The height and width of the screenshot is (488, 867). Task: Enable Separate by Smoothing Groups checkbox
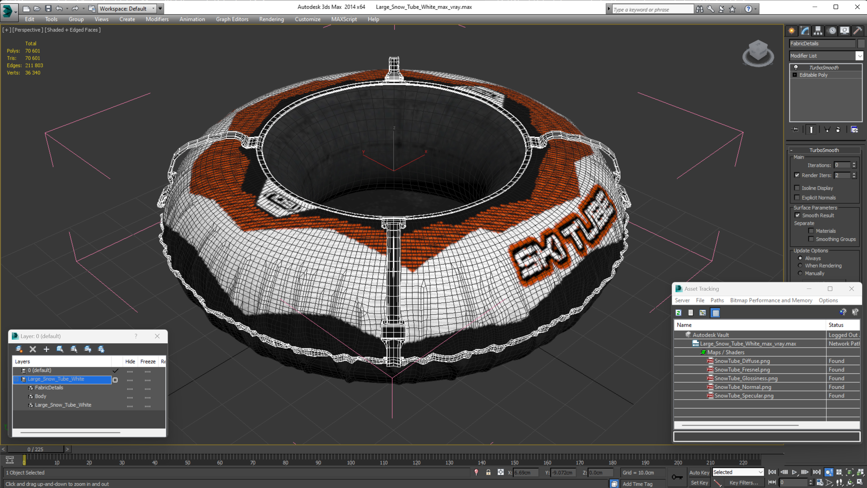coord(811,239)
